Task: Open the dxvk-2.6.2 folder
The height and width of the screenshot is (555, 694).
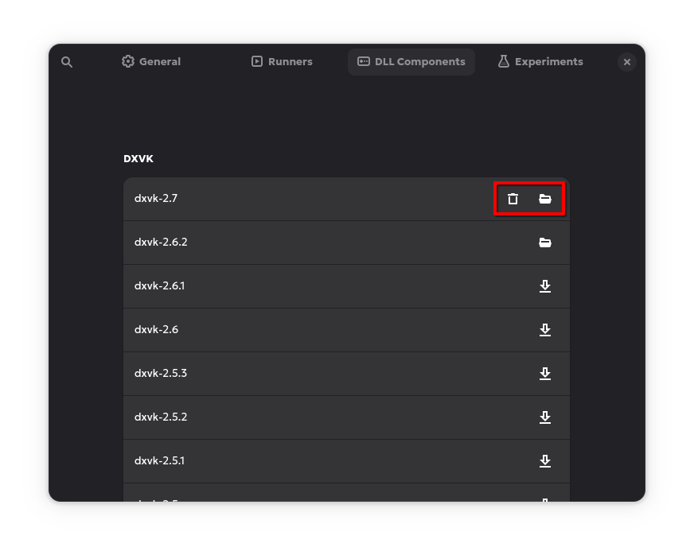Action: 545,243
